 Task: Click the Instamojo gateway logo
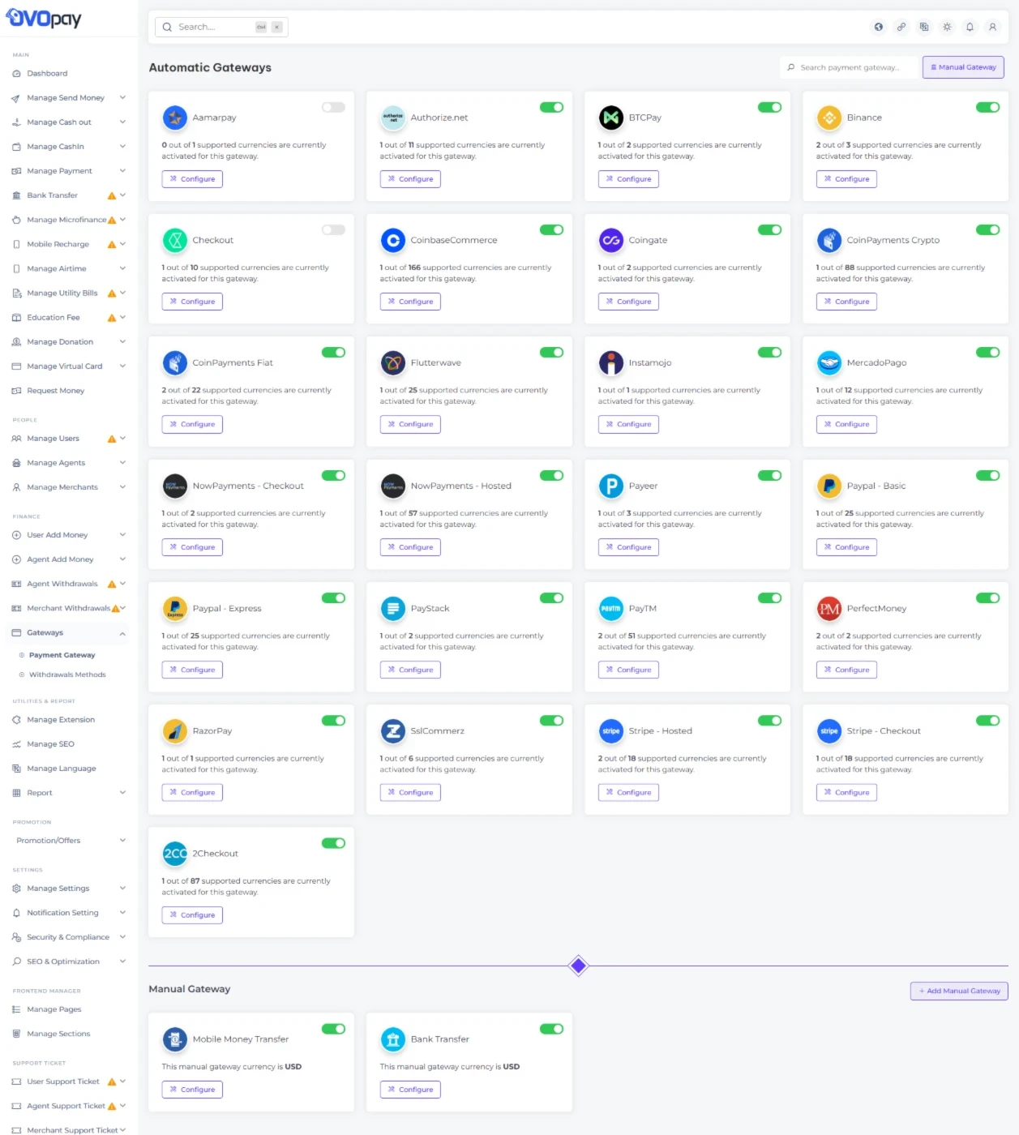tap(610, 362)
